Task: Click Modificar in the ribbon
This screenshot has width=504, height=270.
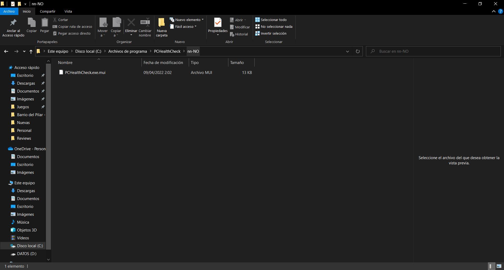Action: (240, 27)
